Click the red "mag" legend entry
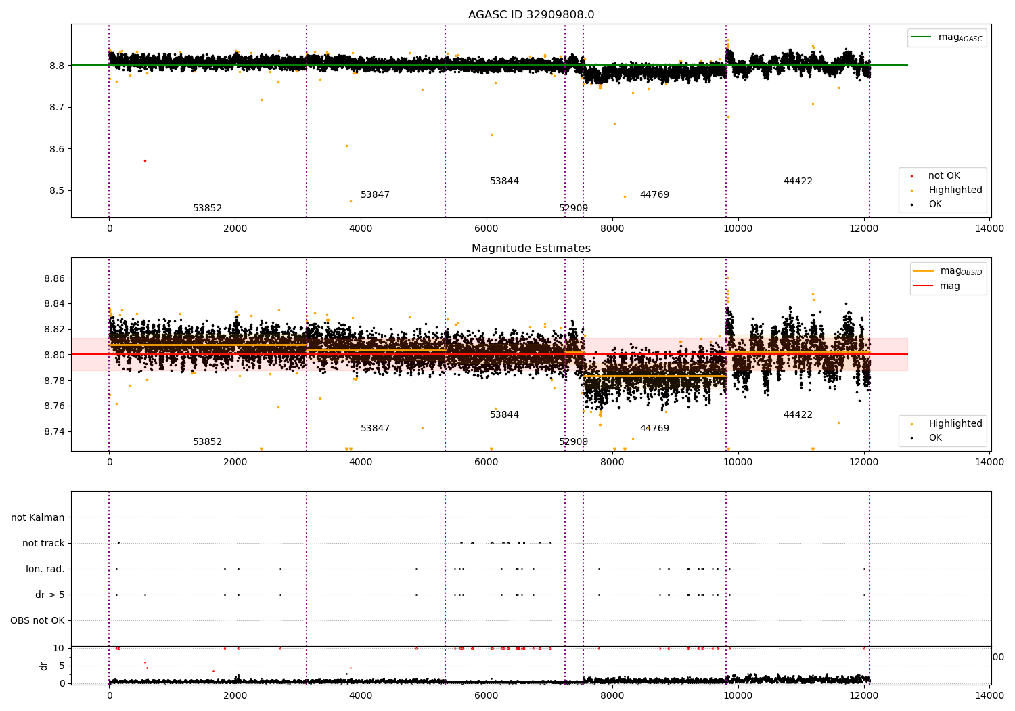Screen dimensions: 1015x711 [937, 286]
